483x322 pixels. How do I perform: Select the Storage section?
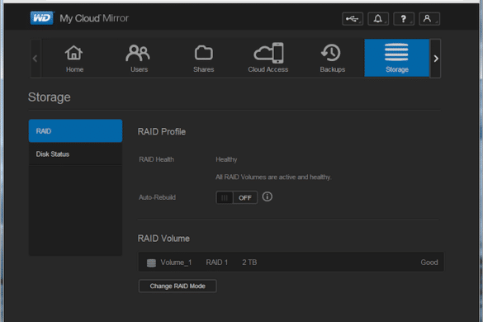tap(397, 58)
